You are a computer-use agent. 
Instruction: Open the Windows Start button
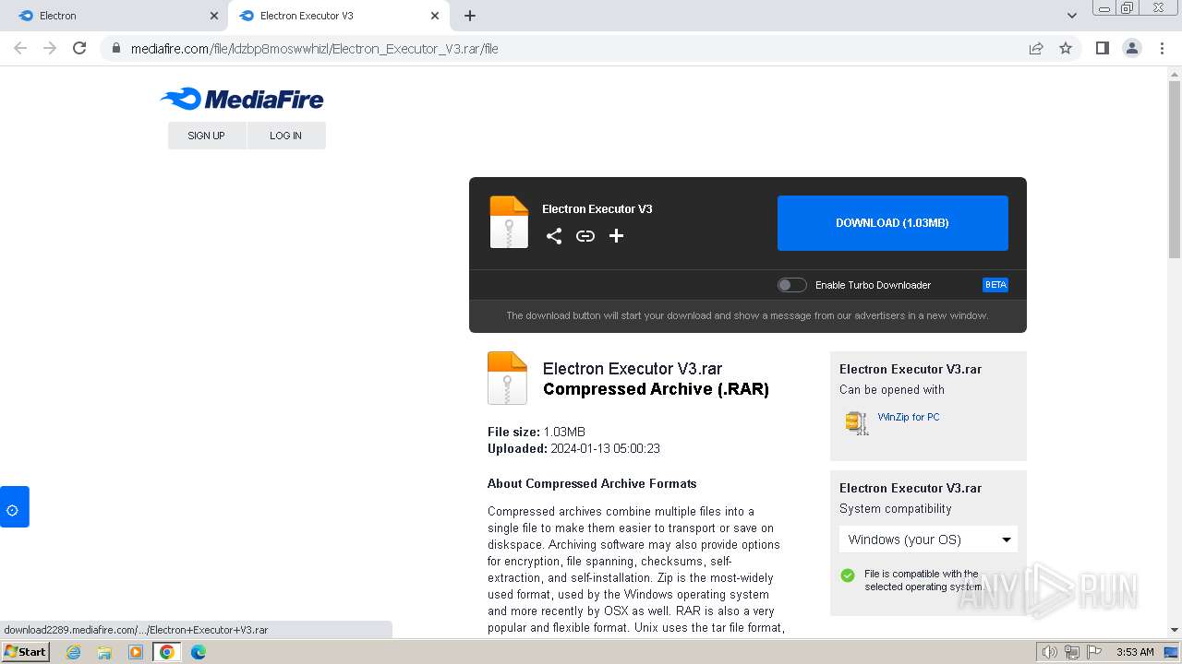coord(25,652)
